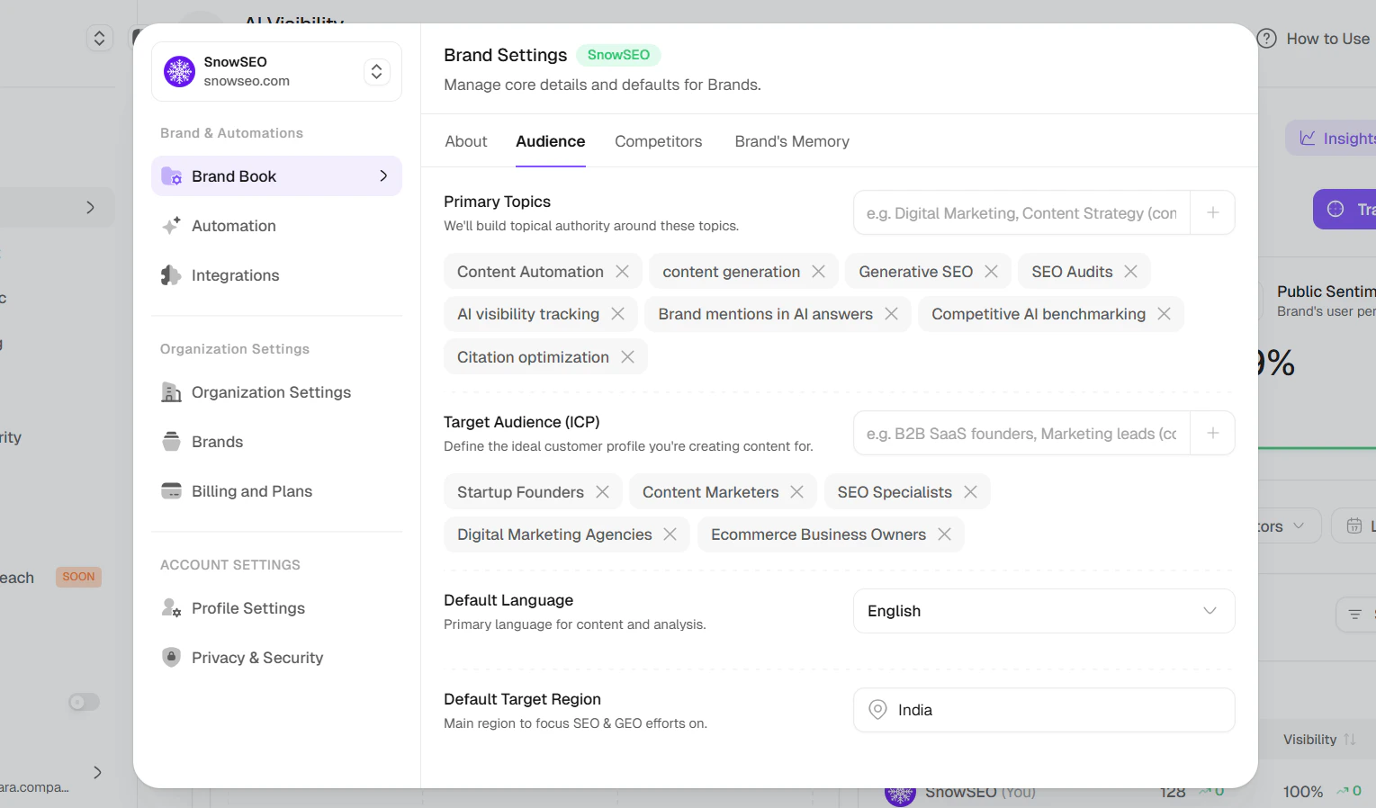This screenshot has width=1376, height=808.
Task: Expand Brand Book with its chevron
Action: coord(383,176)
